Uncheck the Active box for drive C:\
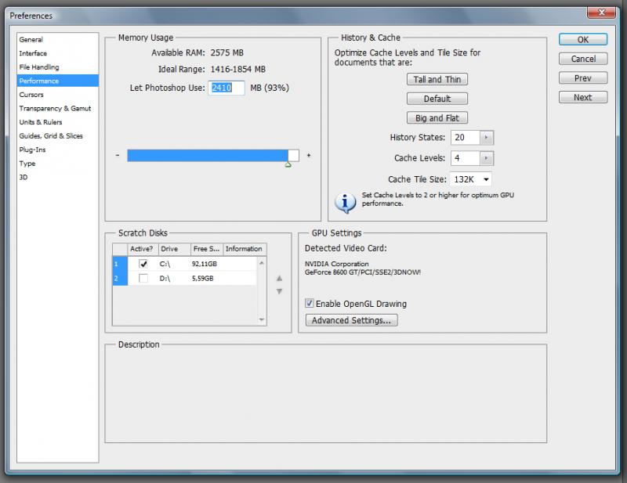This screenshot has height=483, width=627. tap(143, 264)
